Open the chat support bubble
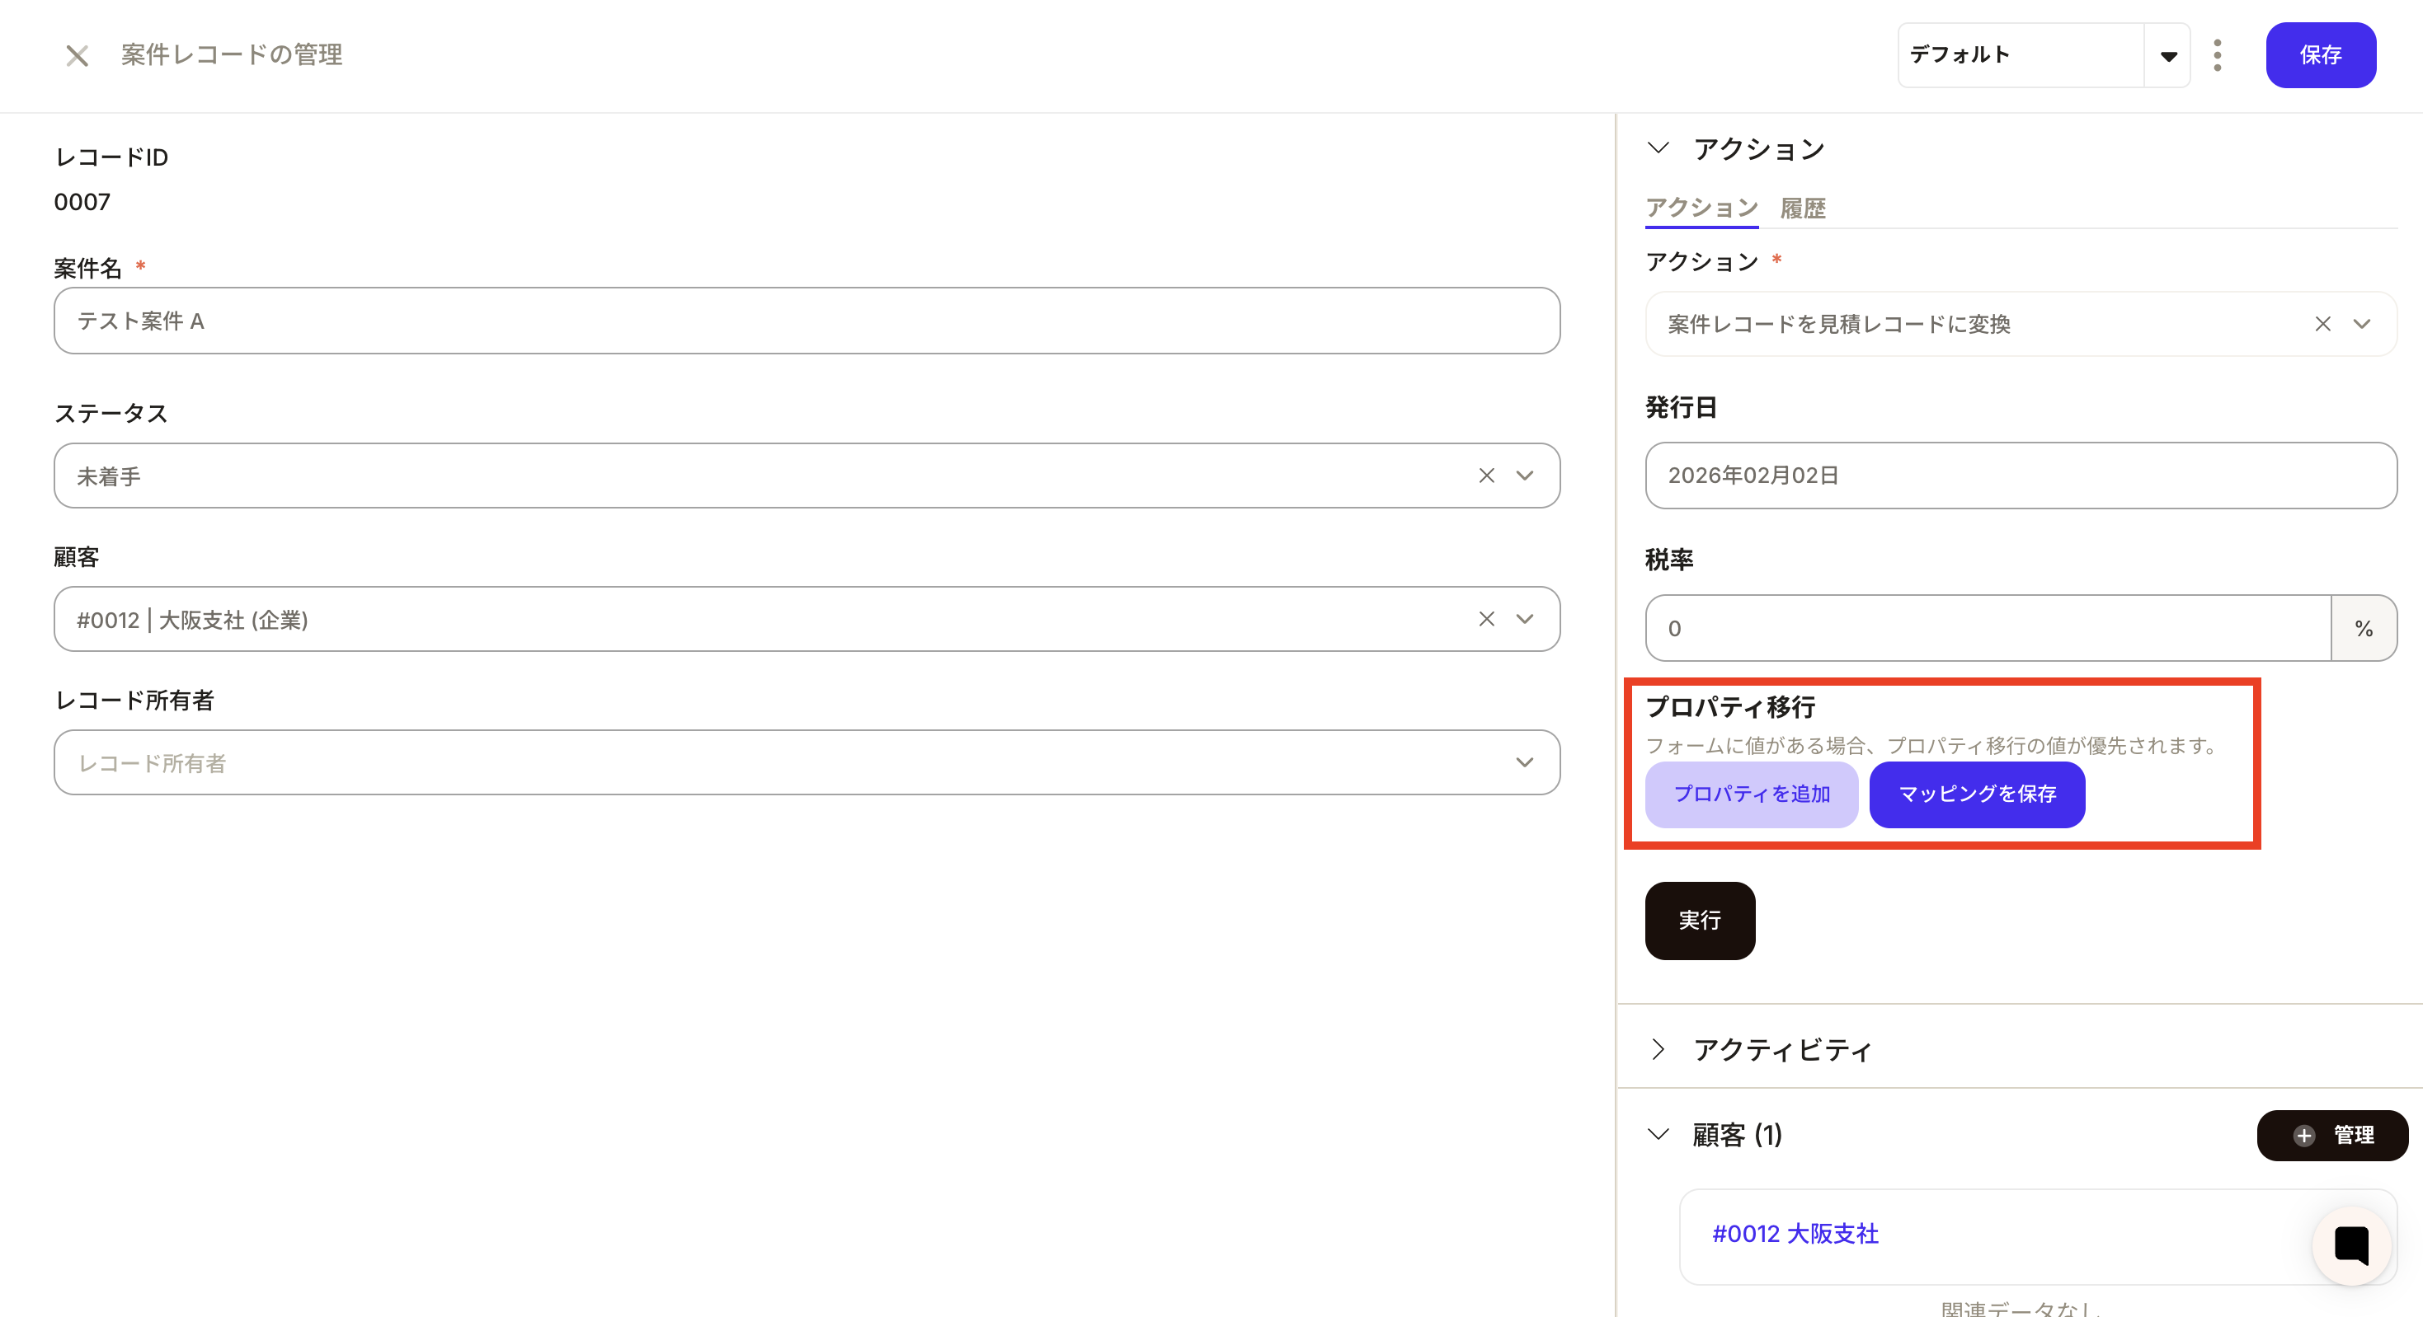Image resolution: width=2423 pixels, height=1317 pixels. 2351,1245
